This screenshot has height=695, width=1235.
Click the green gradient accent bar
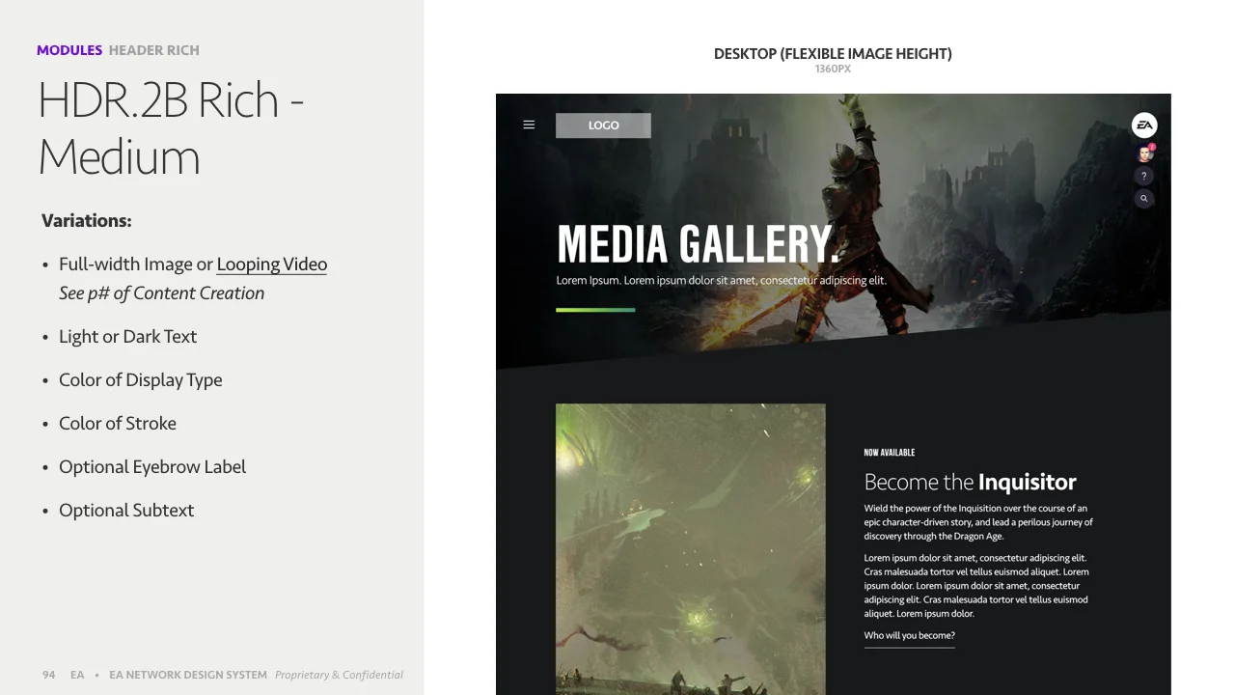point(595,309)
